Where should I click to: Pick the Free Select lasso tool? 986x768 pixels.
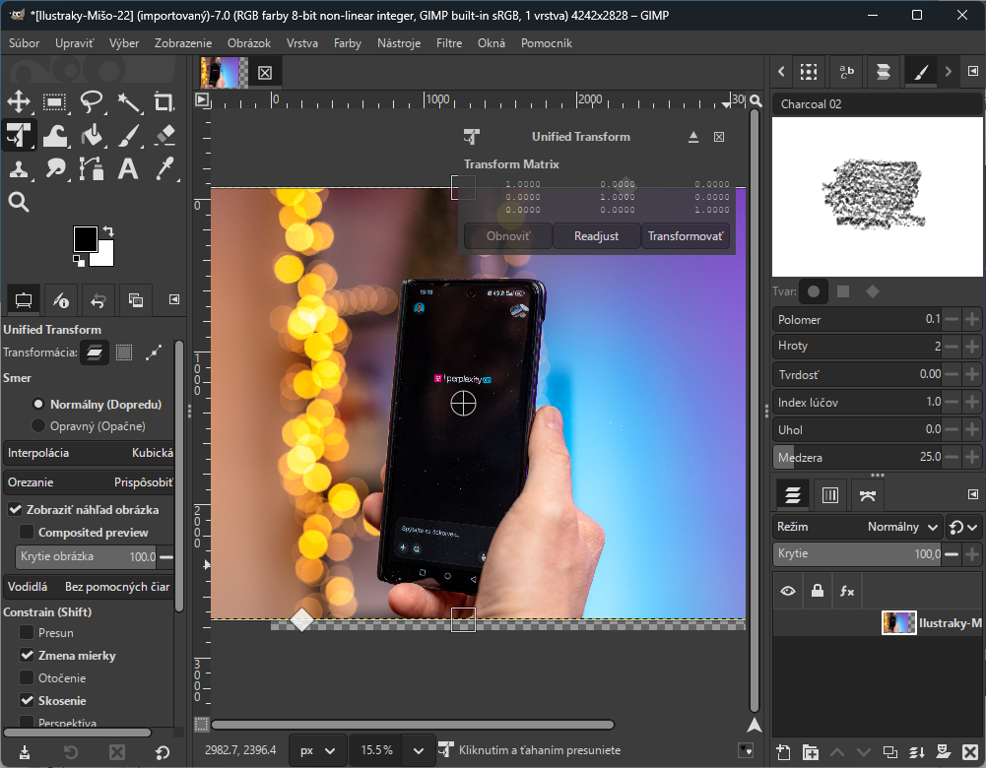[92, 102]
